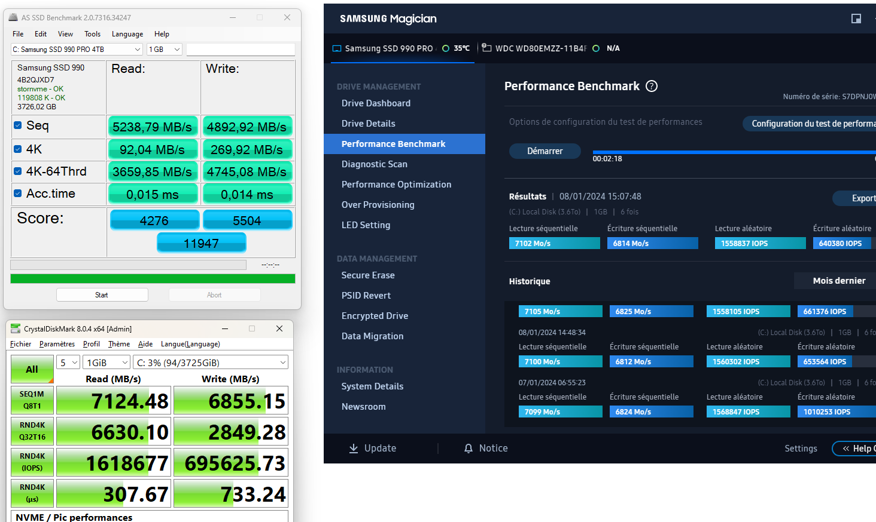Open Diagnostic Scan in the sidebar
The image size is (876, 522).
pyautogui.click(x=374, y=164)
